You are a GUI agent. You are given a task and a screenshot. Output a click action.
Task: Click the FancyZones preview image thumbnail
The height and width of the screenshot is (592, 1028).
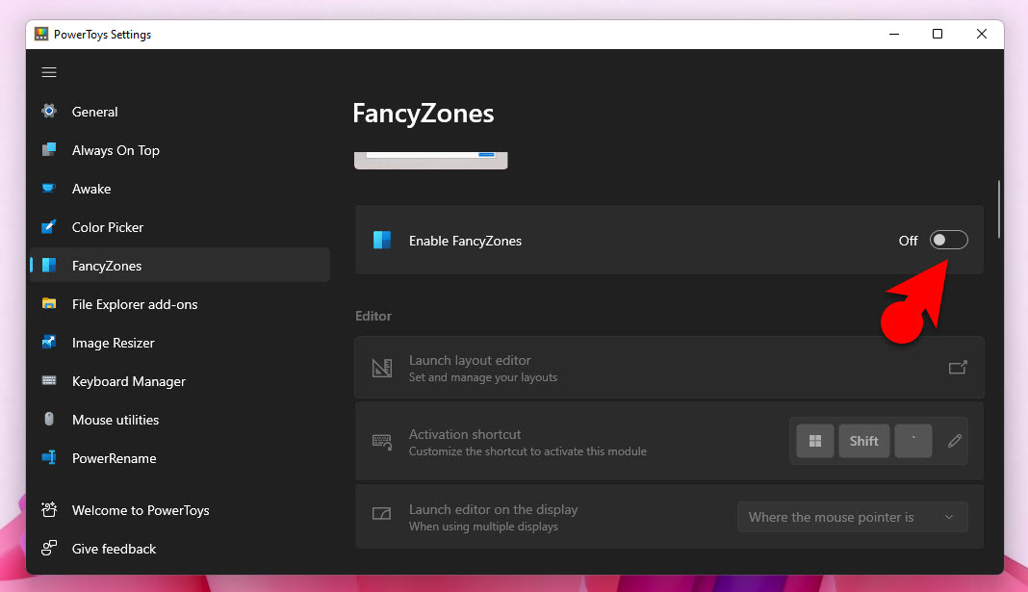[430, 160]
